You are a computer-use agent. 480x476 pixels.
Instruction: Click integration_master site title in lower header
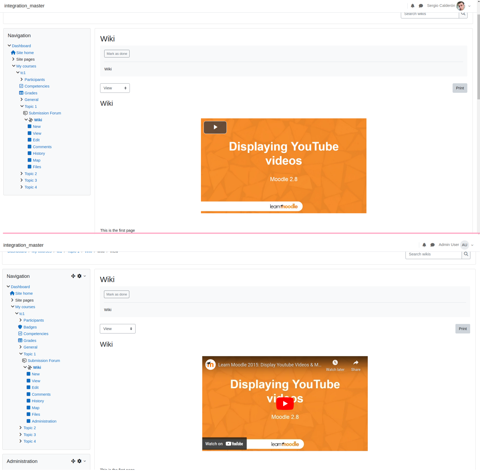click(23, 245)
